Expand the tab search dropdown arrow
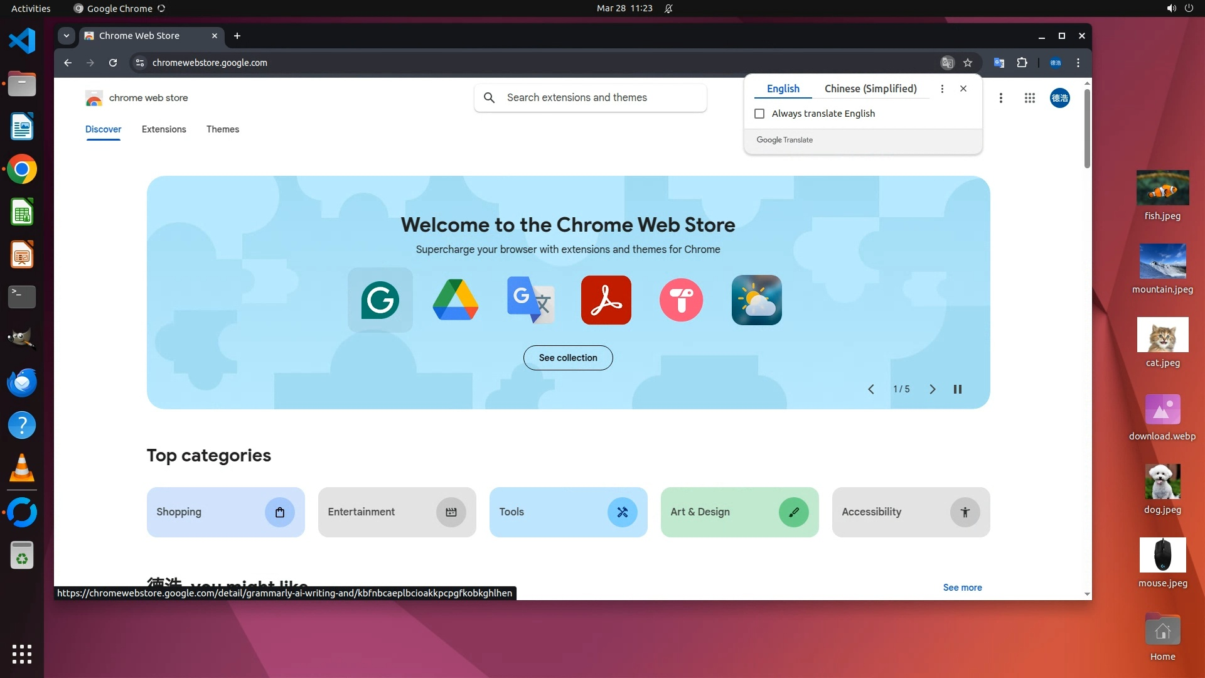1205x678 pixels. [x=67, y=36]
